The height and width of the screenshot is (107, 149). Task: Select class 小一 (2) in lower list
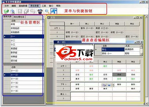click(24, 75)
